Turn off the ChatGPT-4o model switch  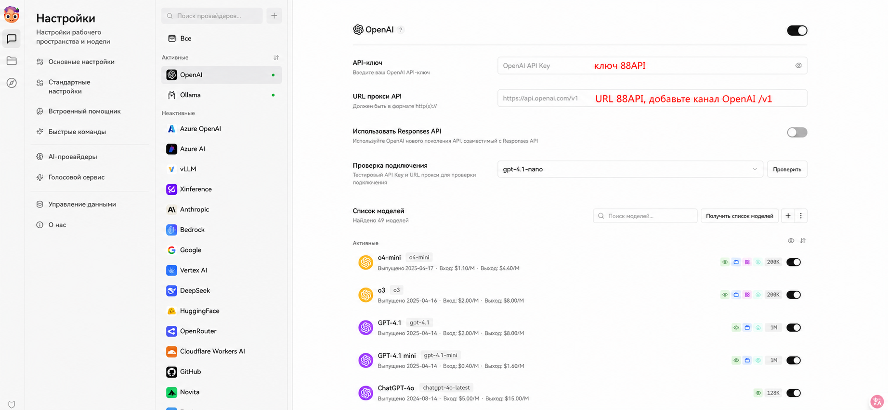794,393
